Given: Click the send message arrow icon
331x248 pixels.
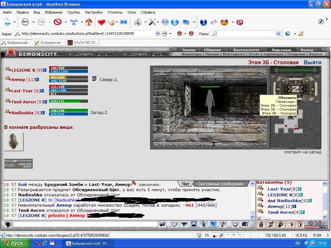Looking at the screenshot, I should point(162,224).
